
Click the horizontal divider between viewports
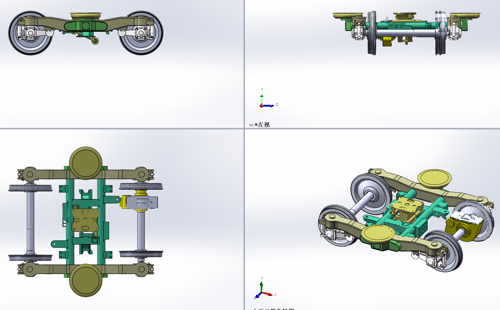pyautogui.click(x=114, y=129)
